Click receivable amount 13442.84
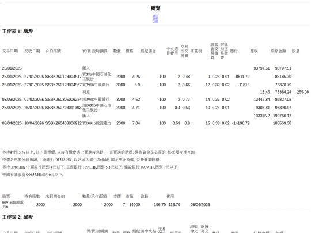Screen dimensions: 311x233 coord(261,100)
